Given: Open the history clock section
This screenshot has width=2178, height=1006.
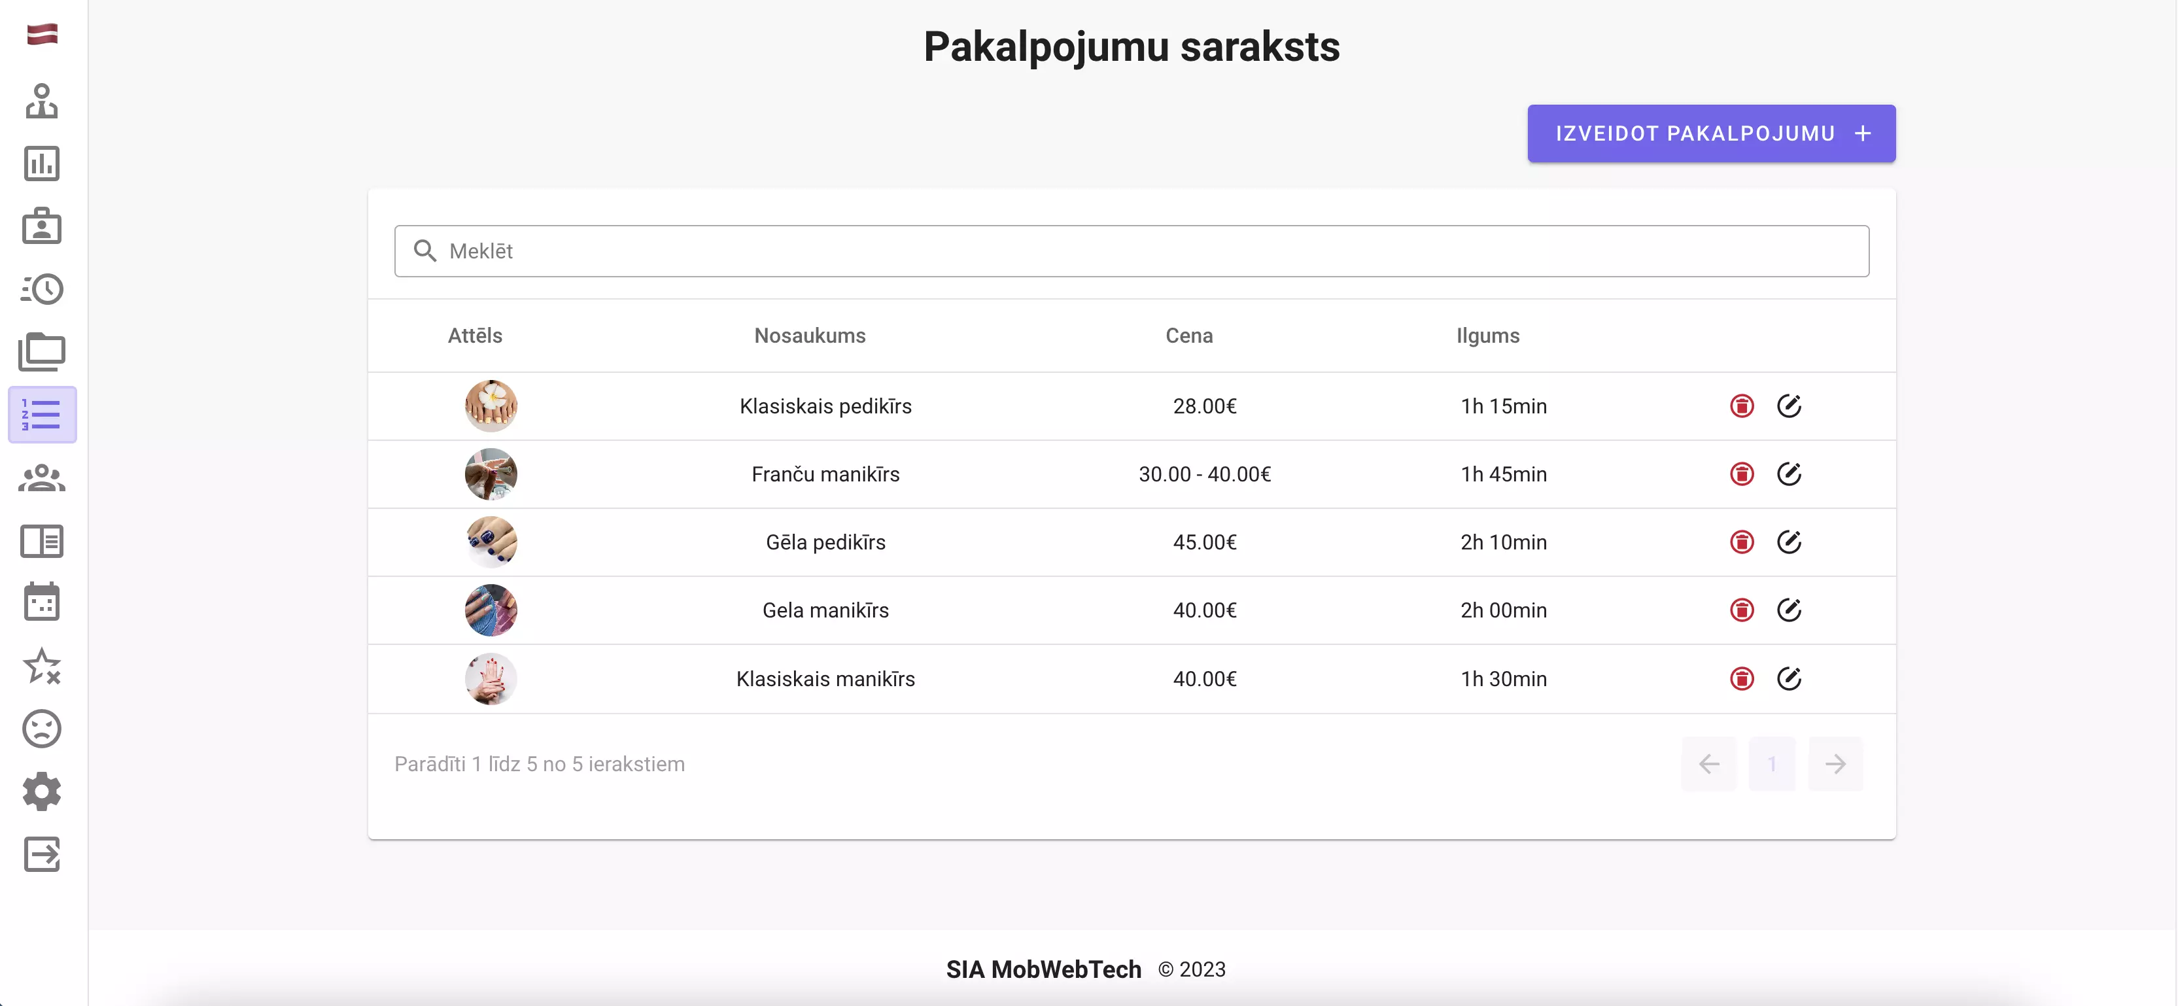Looking at the screenshot, I should (x=43, y=288).
